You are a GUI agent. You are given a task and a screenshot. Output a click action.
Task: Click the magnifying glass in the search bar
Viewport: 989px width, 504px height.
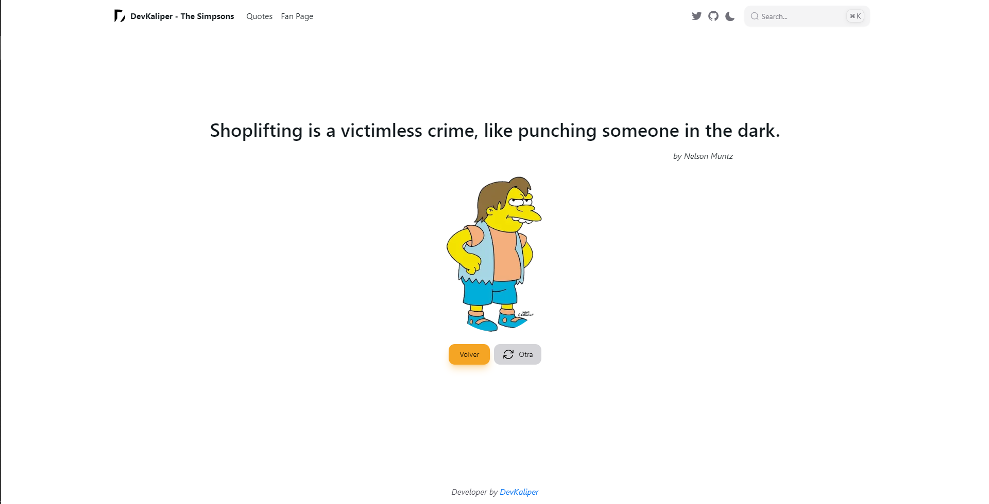pos(754,16)
